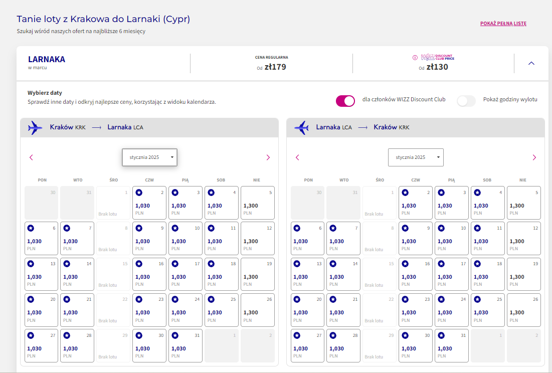
Task: Select January 19 outbound flight for 1,300 PLN
Action: (258, 274)
